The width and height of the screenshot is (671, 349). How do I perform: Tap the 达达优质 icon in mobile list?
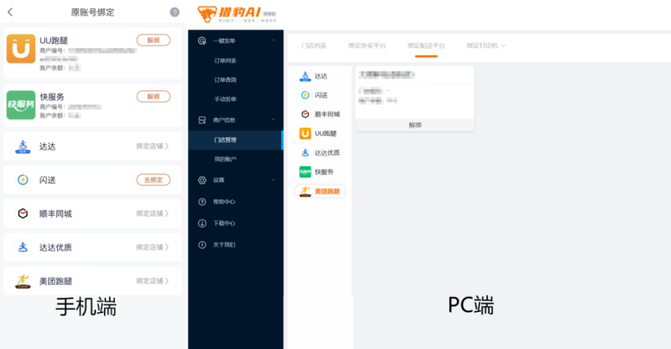click(x=23, y=247)
